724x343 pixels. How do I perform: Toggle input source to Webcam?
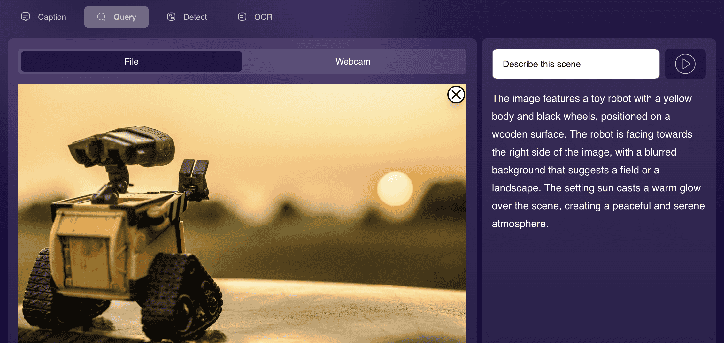tap(353, 61)
